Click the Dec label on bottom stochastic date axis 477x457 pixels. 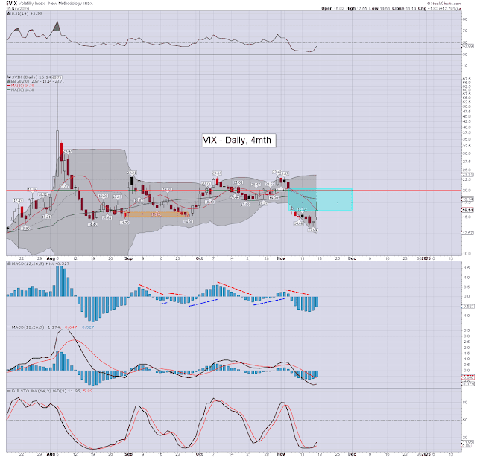352,454
